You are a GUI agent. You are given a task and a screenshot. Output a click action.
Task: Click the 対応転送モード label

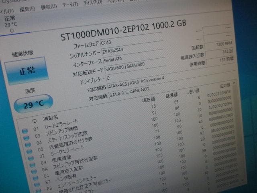(x=88, y=72)
